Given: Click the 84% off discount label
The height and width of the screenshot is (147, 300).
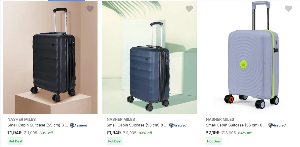Looking at the screenshot, I should (x=245, y=133).
